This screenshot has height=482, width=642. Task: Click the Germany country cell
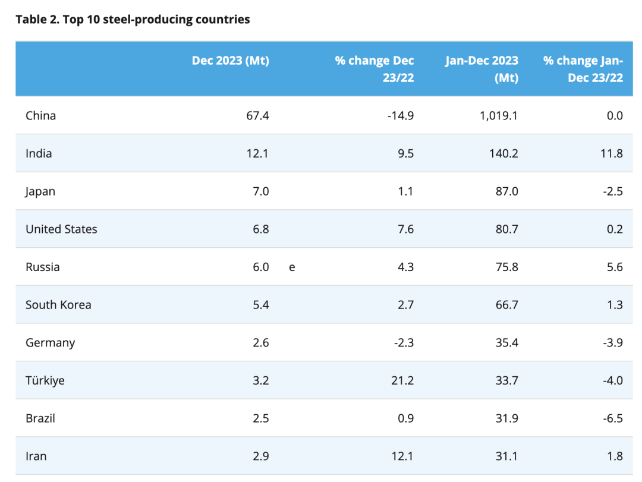(50, 343)
